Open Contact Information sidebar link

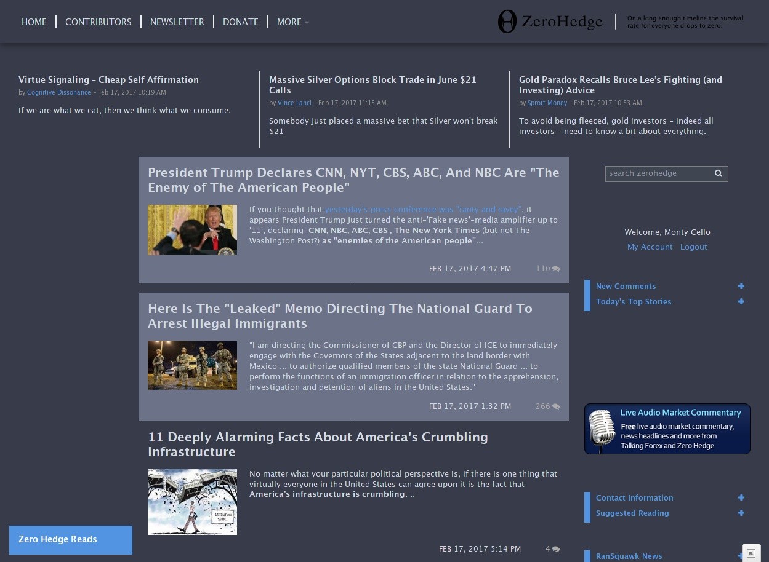pyautogui.click(x=634, y=497)
